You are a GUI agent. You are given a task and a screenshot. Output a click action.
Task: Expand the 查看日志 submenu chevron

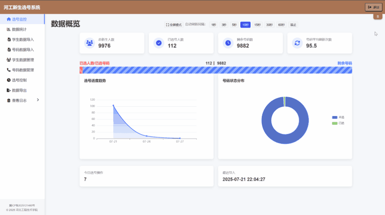click(38, 100)
